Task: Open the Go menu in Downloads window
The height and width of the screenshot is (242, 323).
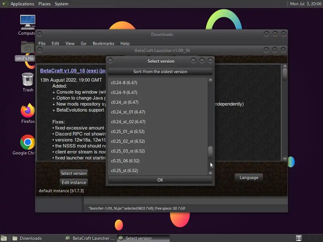Action: pos(83,43)
